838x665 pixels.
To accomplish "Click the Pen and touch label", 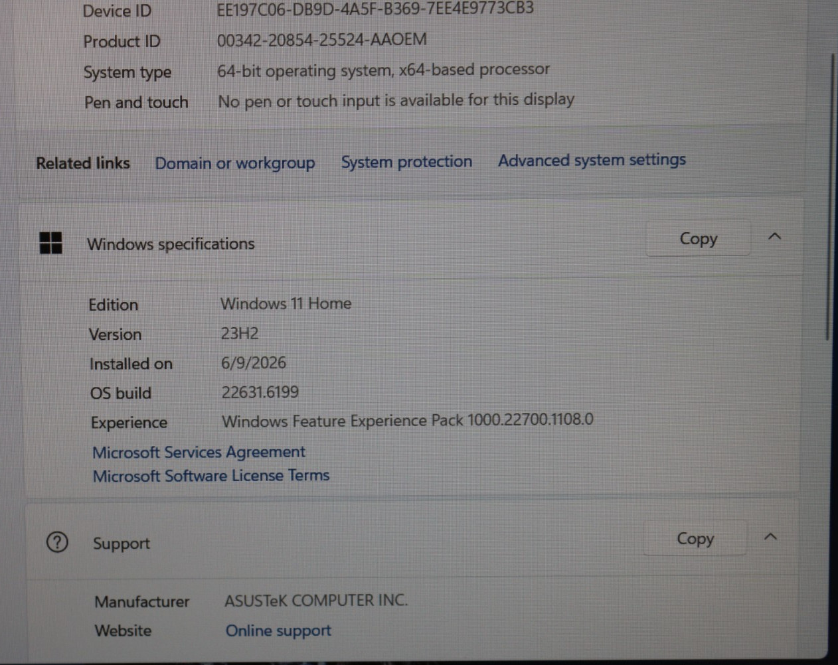I will coord(136,102).
